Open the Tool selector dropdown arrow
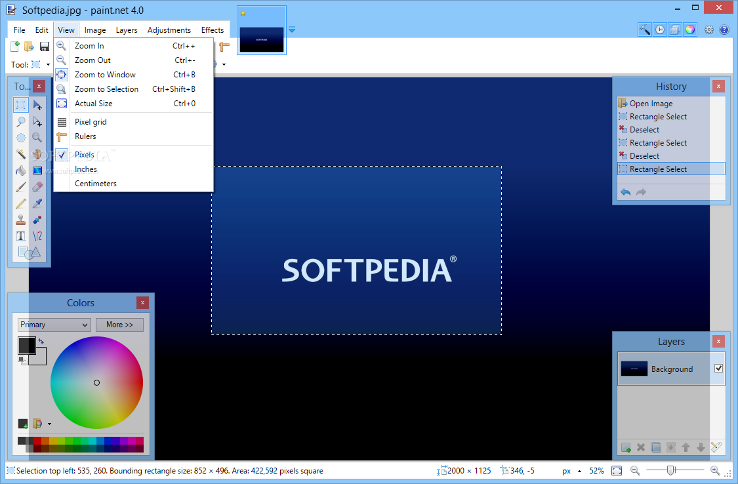 pos(48,64)
